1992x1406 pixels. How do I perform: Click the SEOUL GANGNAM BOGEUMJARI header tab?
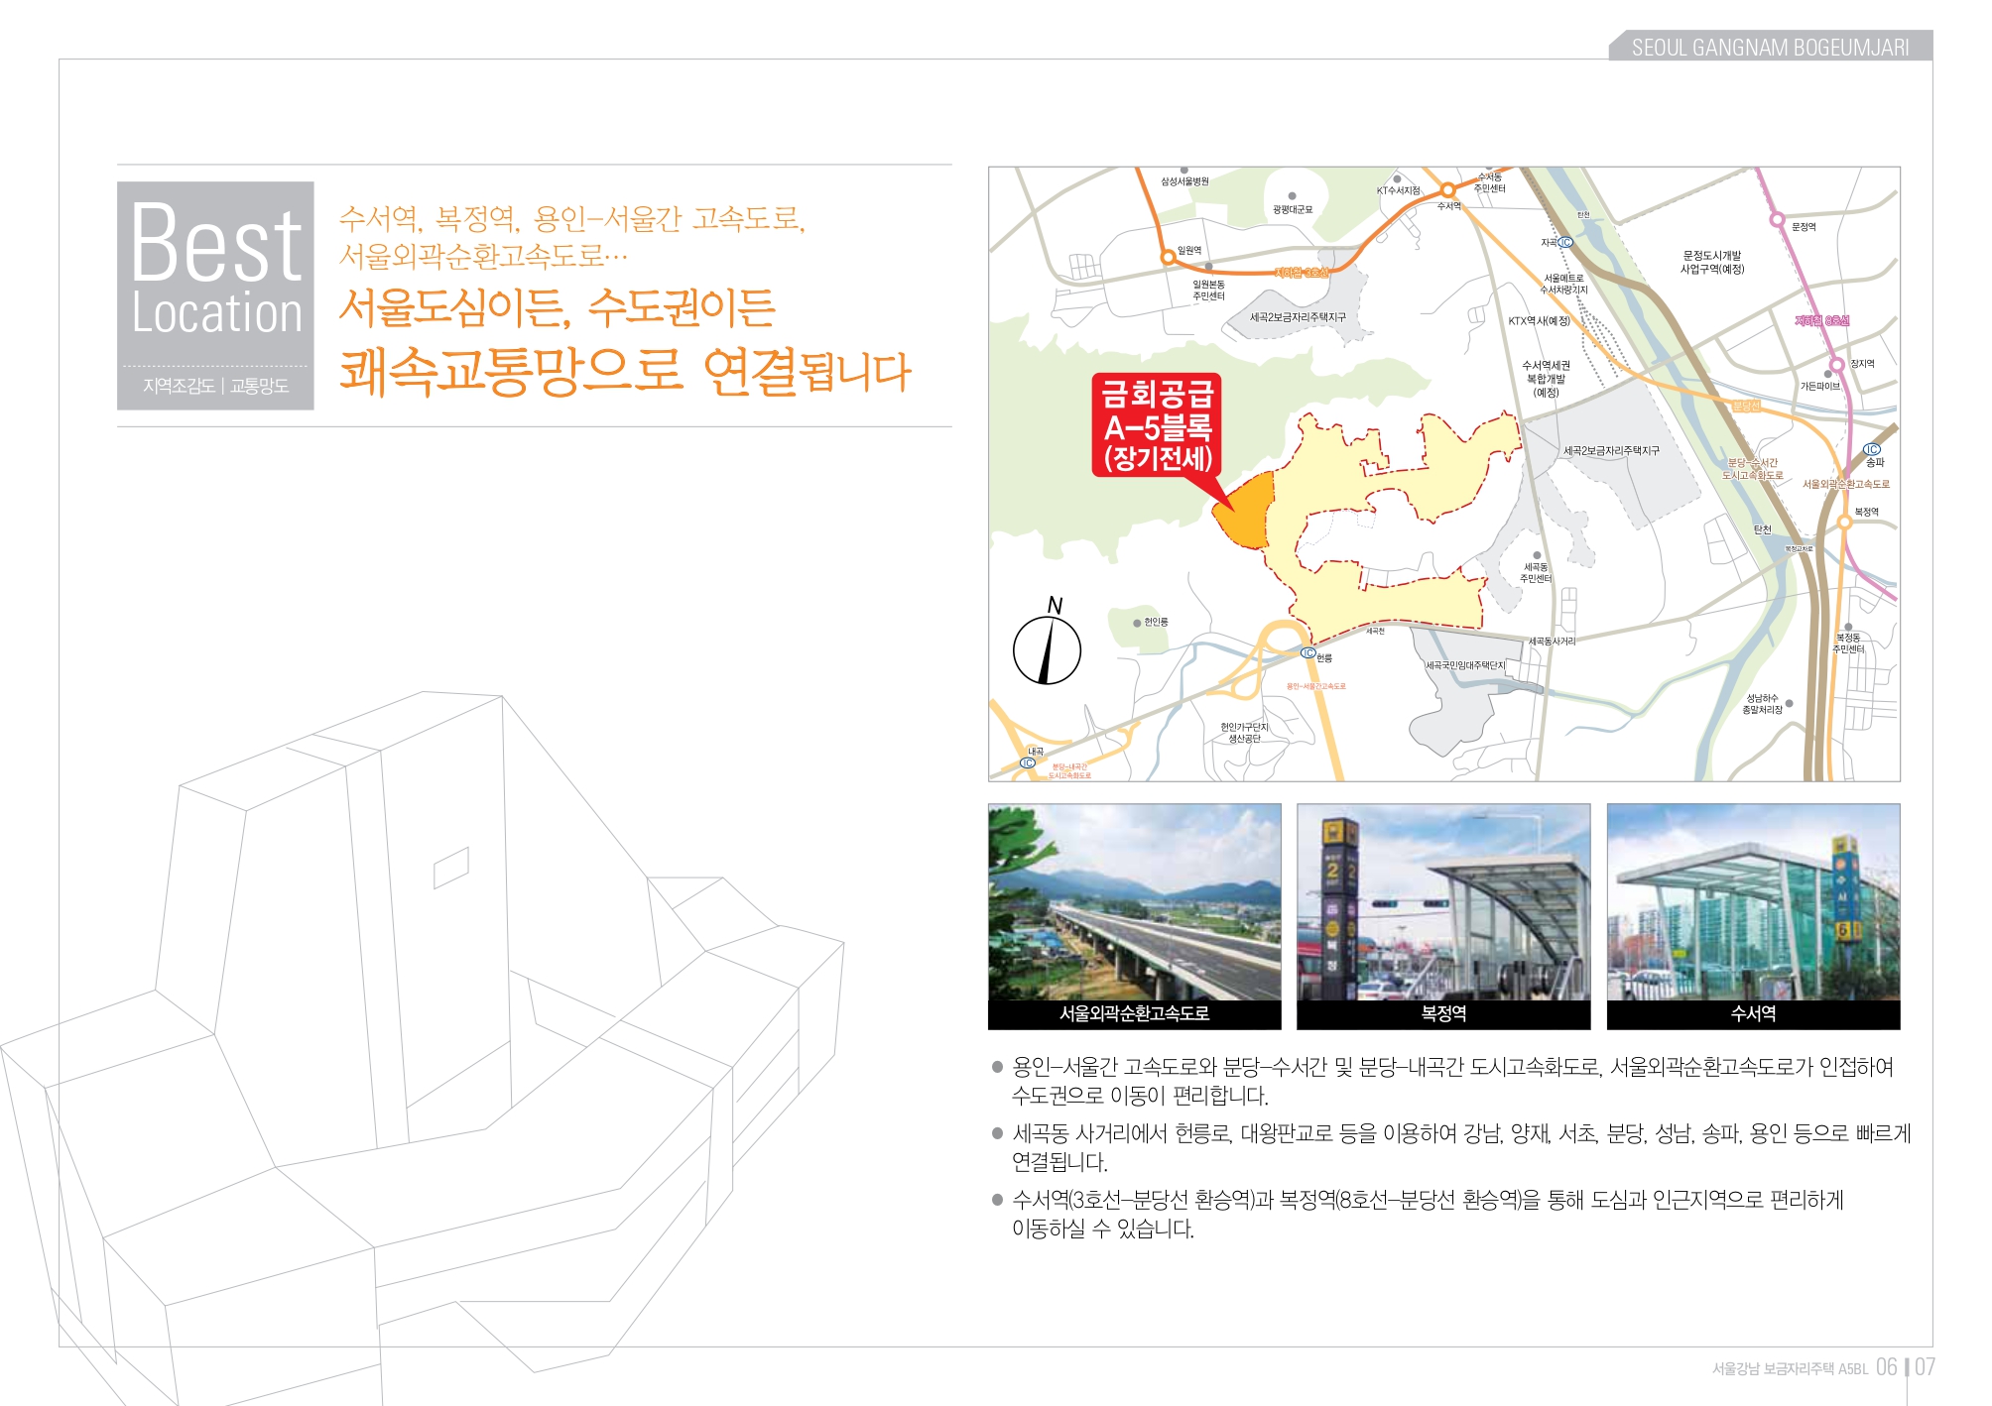tap(1770, 47)
